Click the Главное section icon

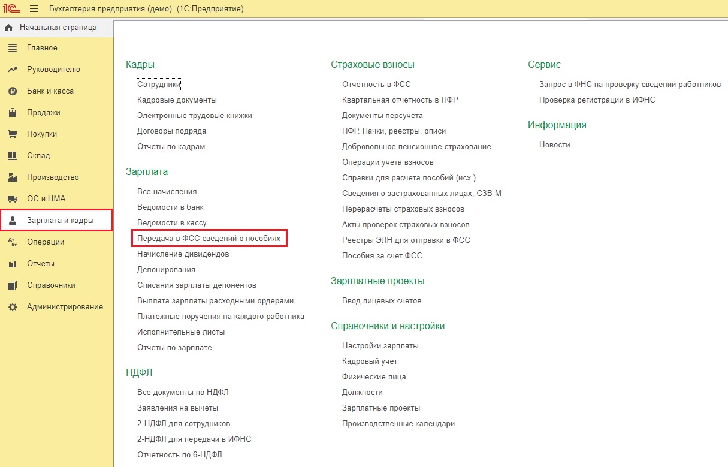[x=13, y=48]
